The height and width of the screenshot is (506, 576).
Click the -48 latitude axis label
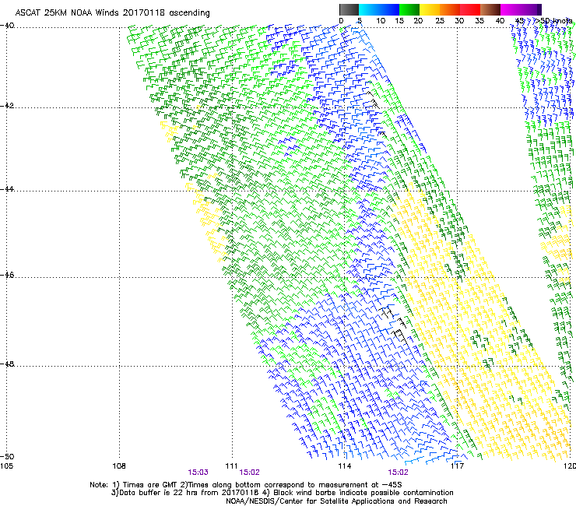pos(7,364)
